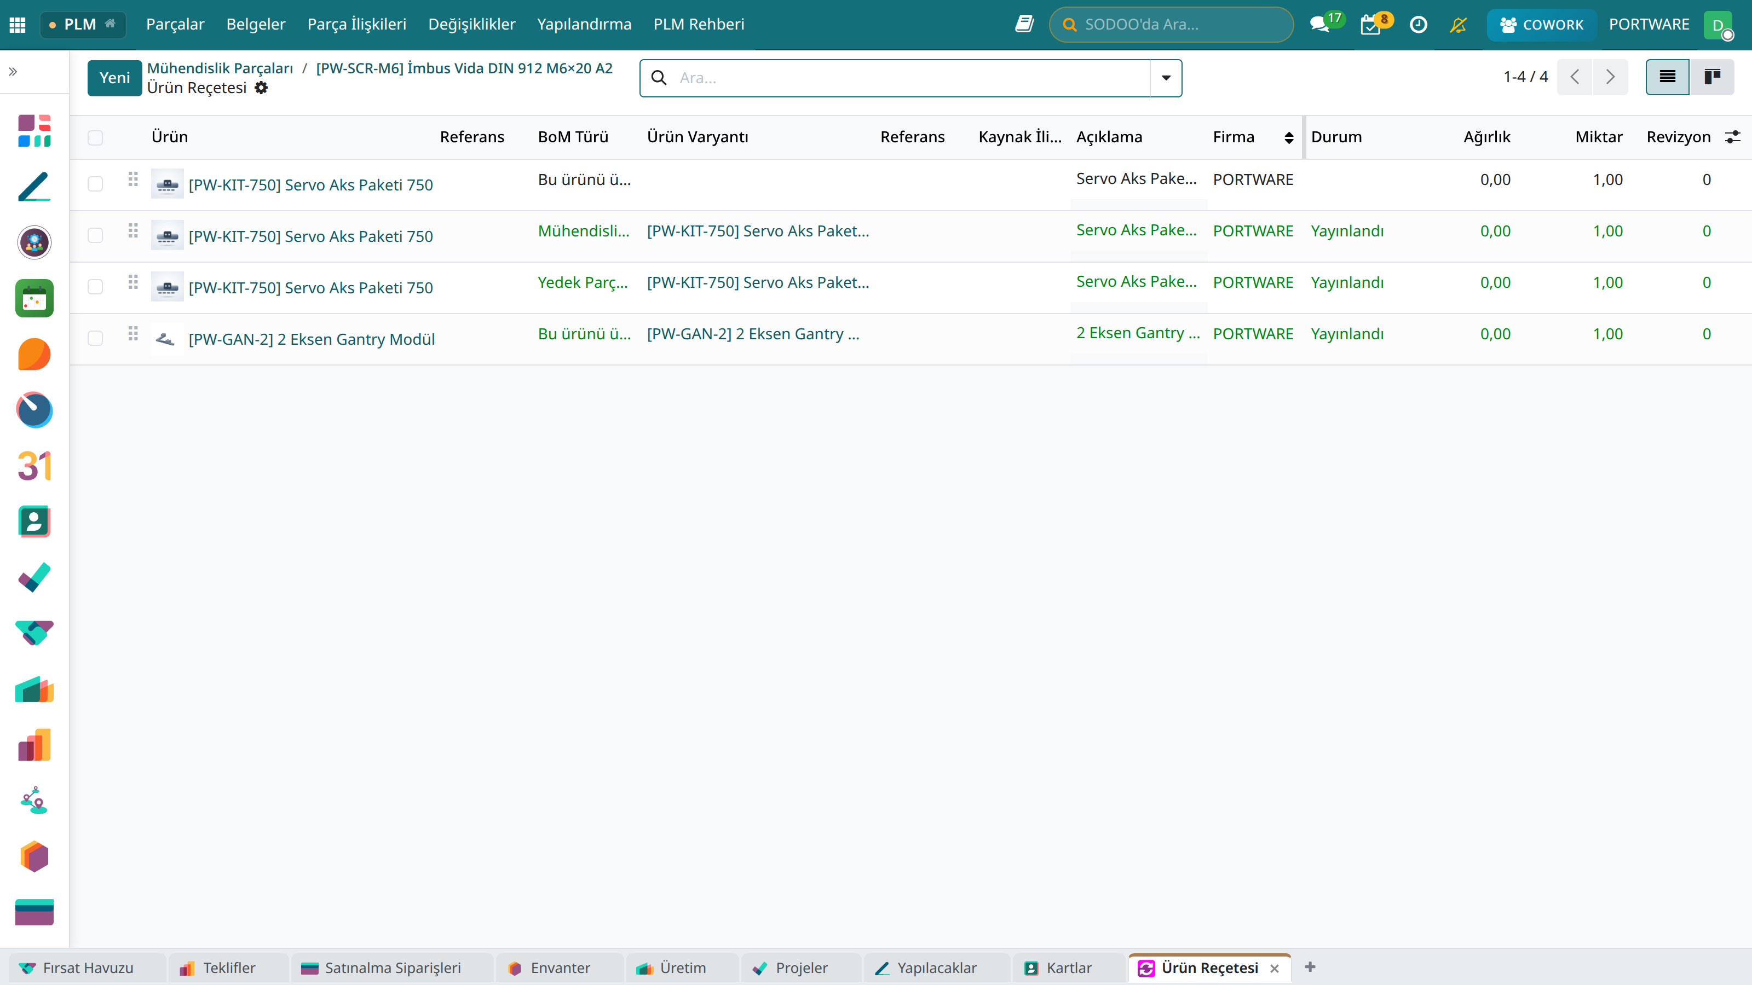Select all rows with header checkbox
The image size is (1752, 985).
point(95,137)
